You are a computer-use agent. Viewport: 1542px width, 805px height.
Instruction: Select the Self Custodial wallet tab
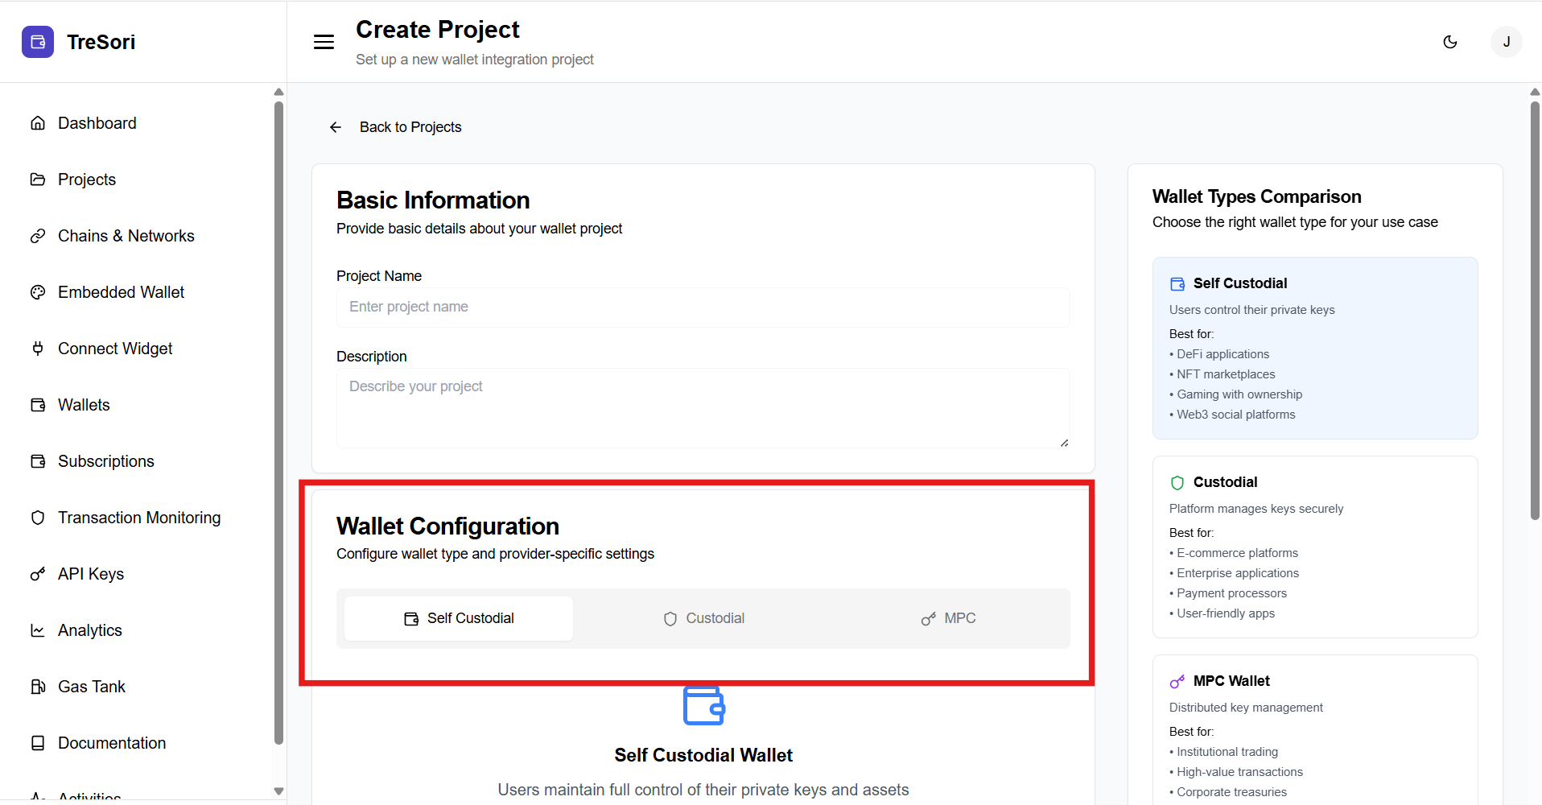click(459, 618)
